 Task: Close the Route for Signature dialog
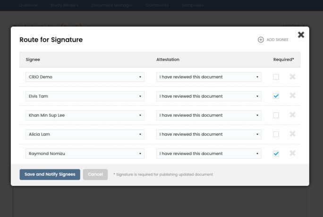point(301,35)
